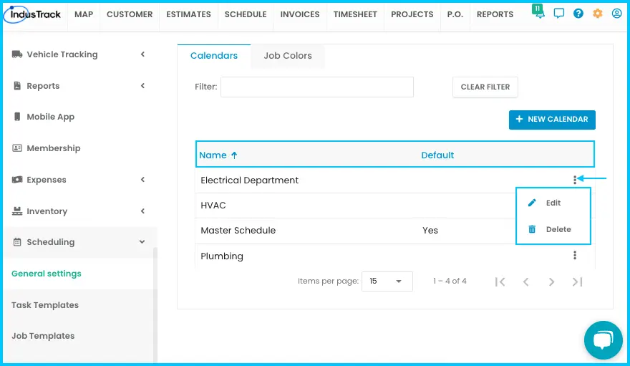Open the three-dot menu for Plumbing
Image resolution: width=630 pixels, height=366 pixels.
click(575, 255)
